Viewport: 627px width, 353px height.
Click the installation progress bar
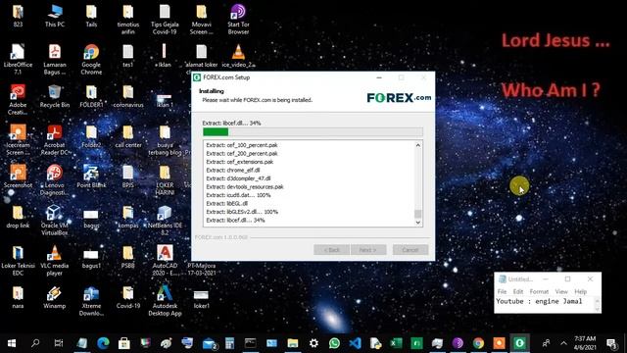pos(313,132)
